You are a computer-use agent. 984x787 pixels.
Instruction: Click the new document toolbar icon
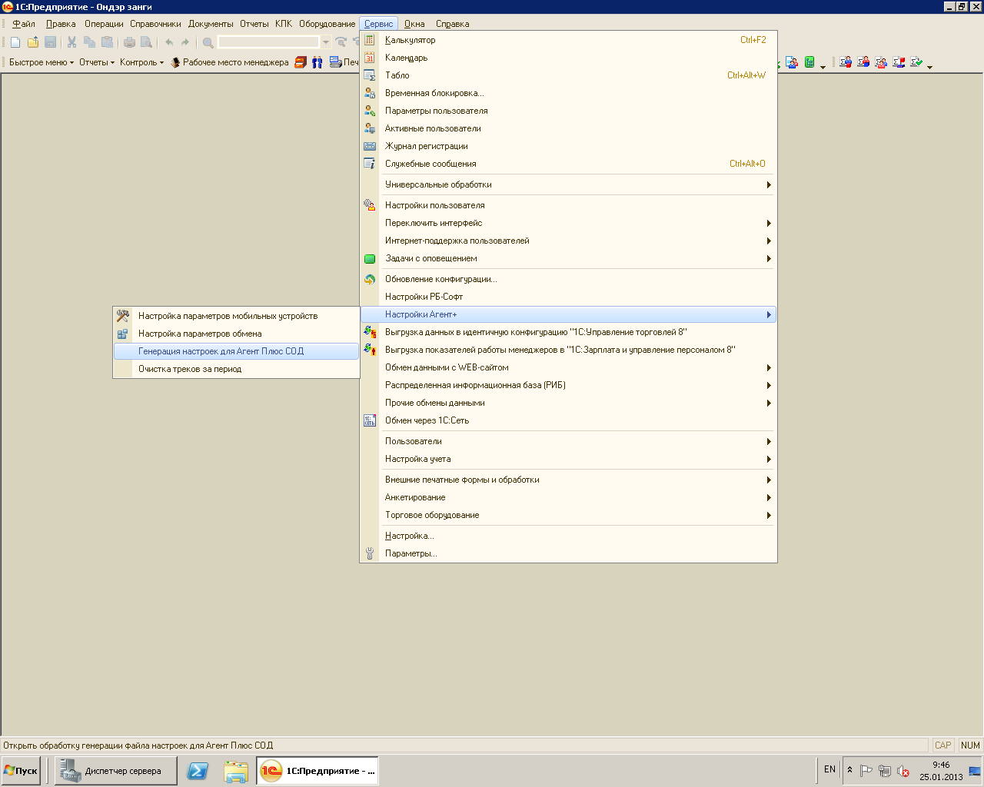coord(15,42)
